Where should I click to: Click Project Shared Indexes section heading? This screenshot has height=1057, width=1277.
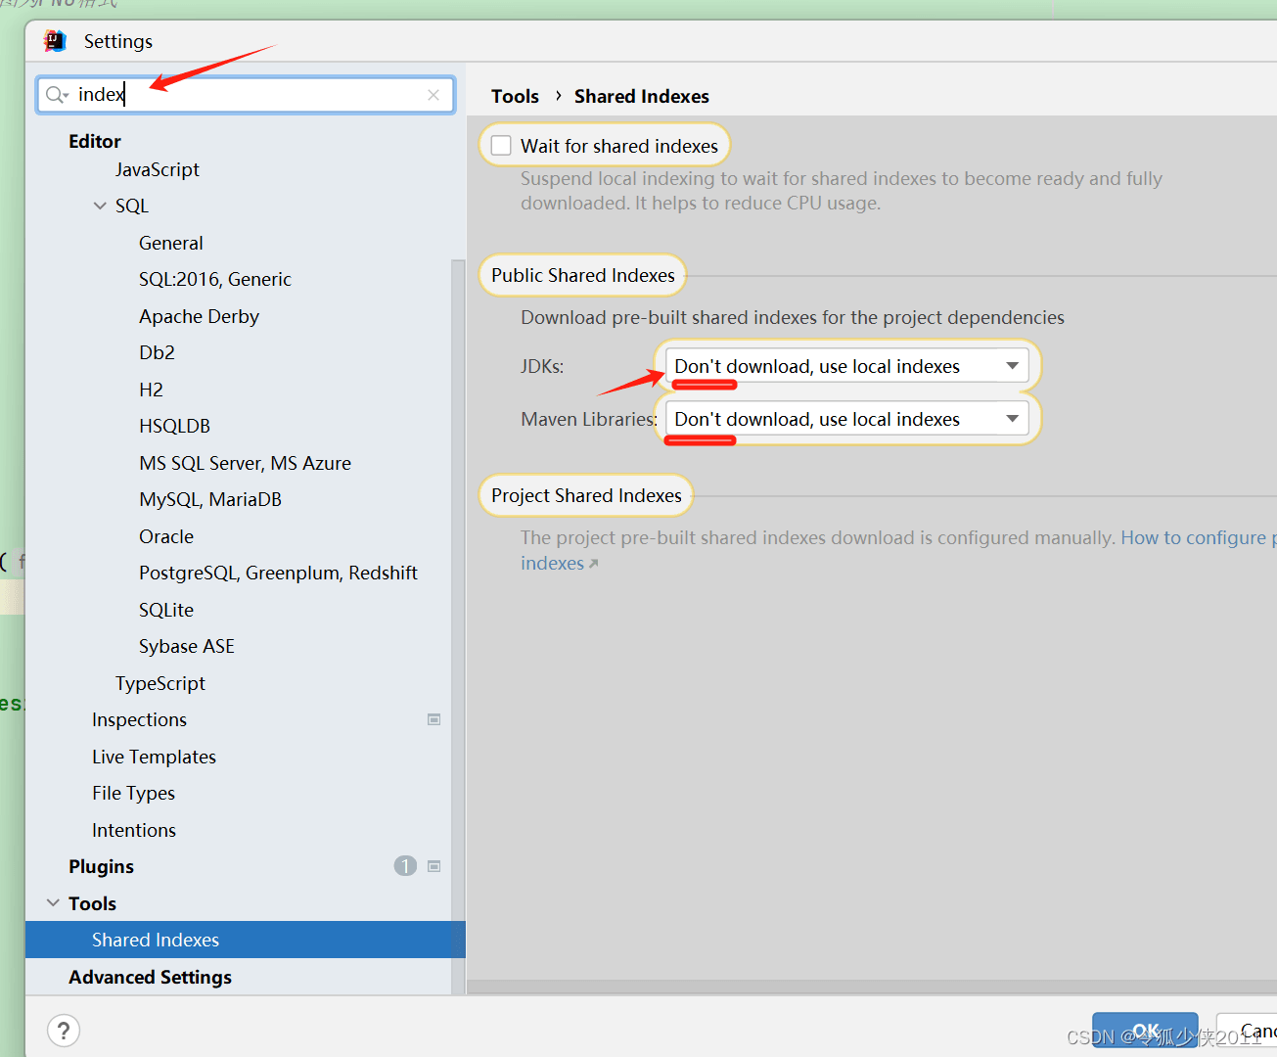tap(586, 495)
